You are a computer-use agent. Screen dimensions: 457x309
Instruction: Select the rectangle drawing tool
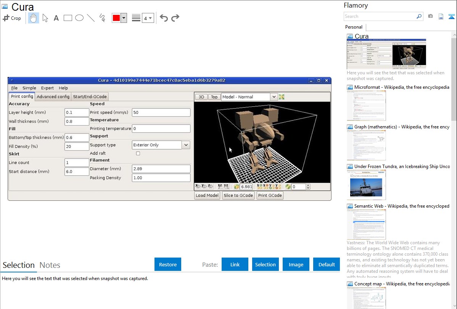(x=68, y=18)
